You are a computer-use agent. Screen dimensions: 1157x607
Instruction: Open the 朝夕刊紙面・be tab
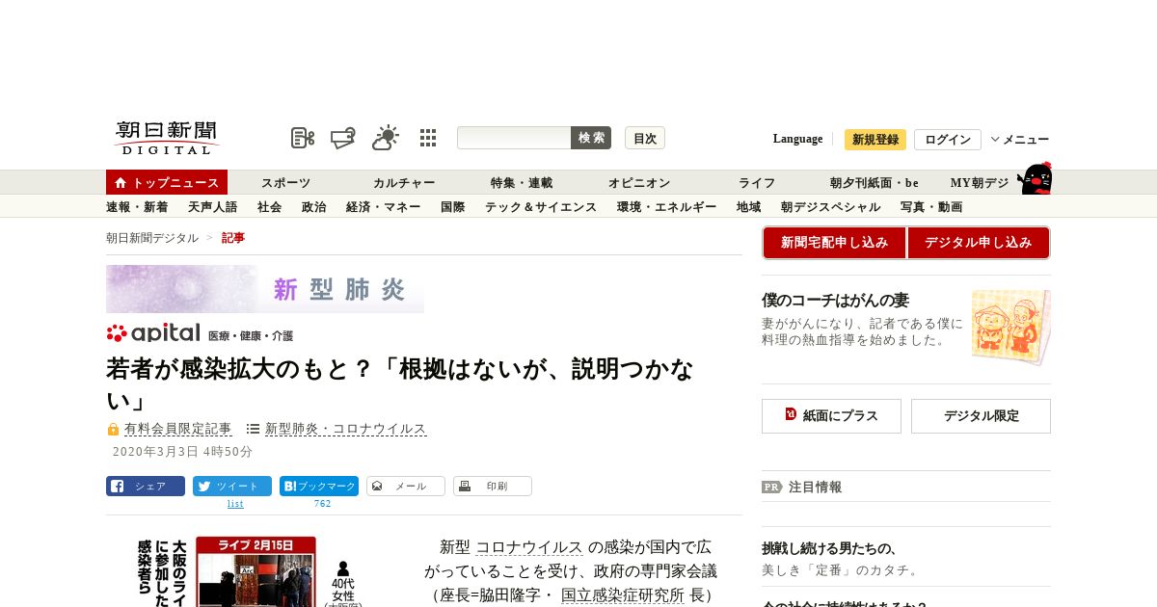(x=874, y=183)
